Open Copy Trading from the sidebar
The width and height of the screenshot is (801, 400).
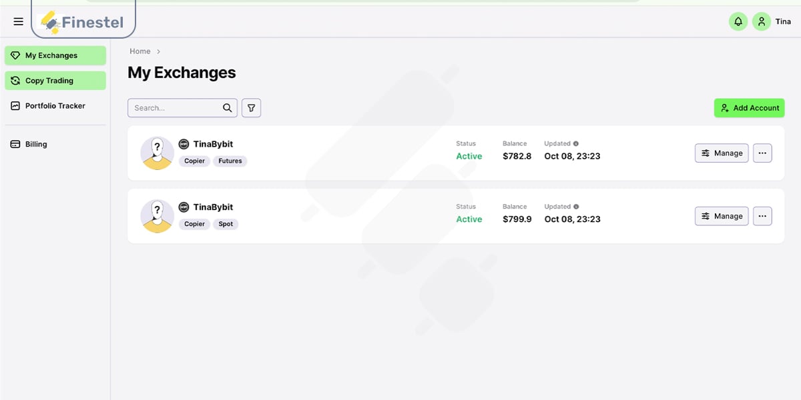55,81
